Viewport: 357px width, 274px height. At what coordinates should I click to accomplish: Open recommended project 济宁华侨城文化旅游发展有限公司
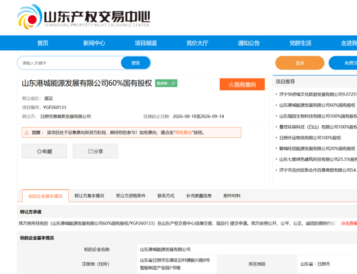click(318, 94)
